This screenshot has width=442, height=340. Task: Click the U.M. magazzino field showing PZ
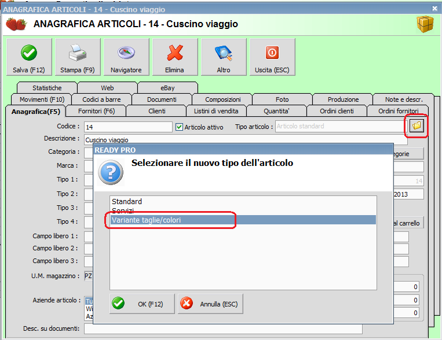89,276
